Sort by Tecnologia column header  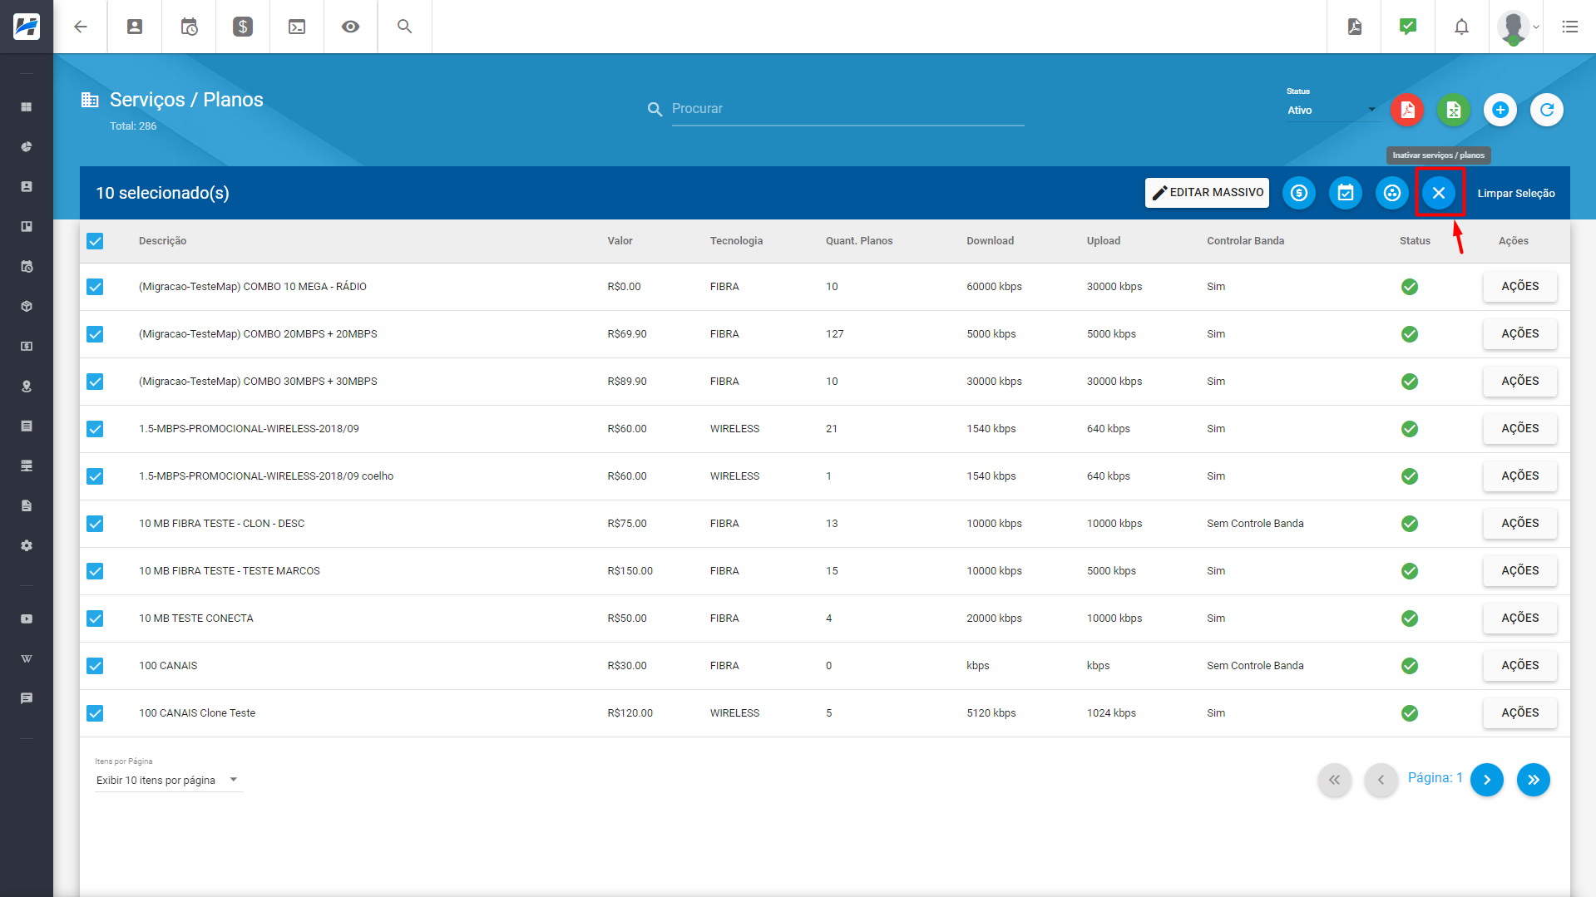(x=736, y=241)
